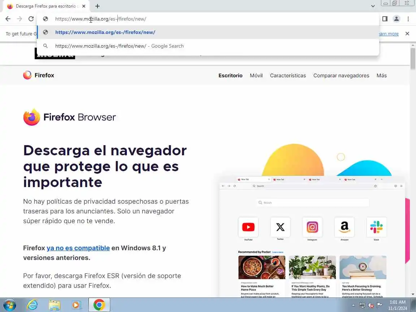This screenshot has width=416, height=312.
Task: Open the side panel icon in Chrome toolbar
Action: [x=385, y=19]
